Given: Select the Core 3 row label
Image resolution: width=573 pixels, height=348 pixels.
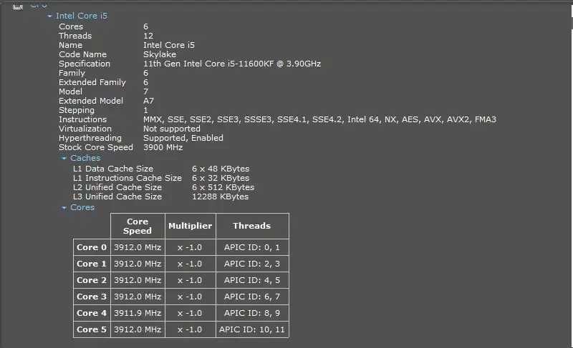Looking at the screenshot, I should (92, 297).
